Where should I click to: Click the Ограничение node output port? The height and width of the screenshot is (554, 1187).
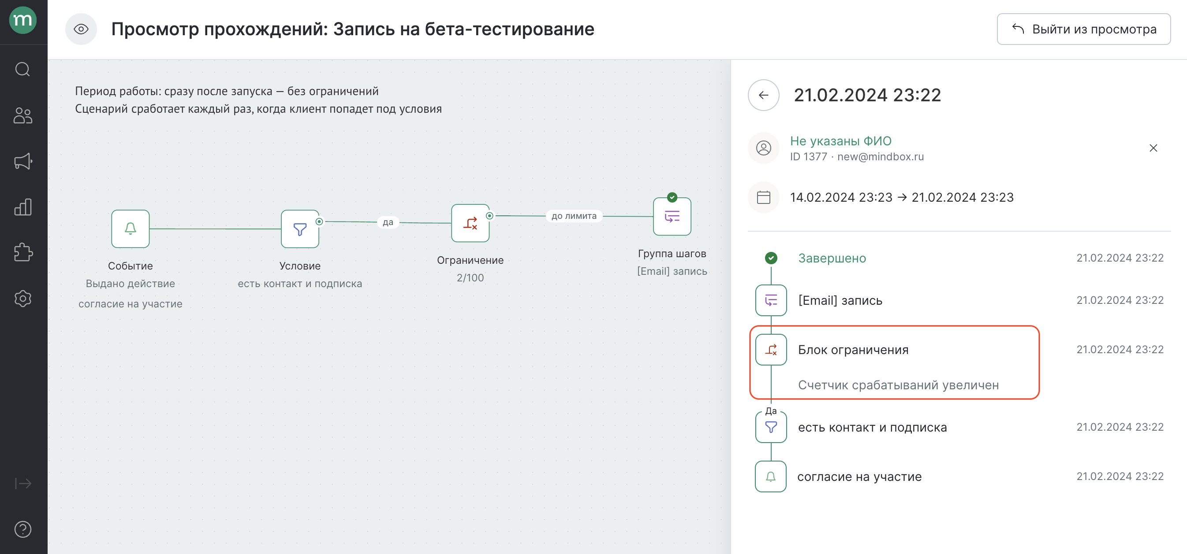pos(489,216)
